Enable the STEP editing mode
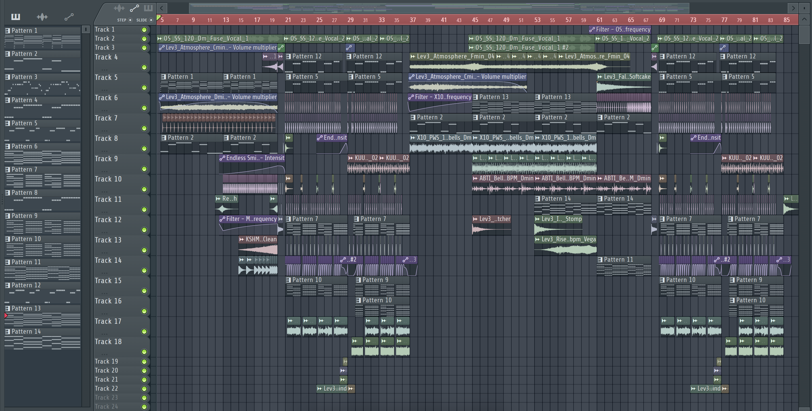The height and width of the screenshot is (411, 812). (x=130, y=20)
